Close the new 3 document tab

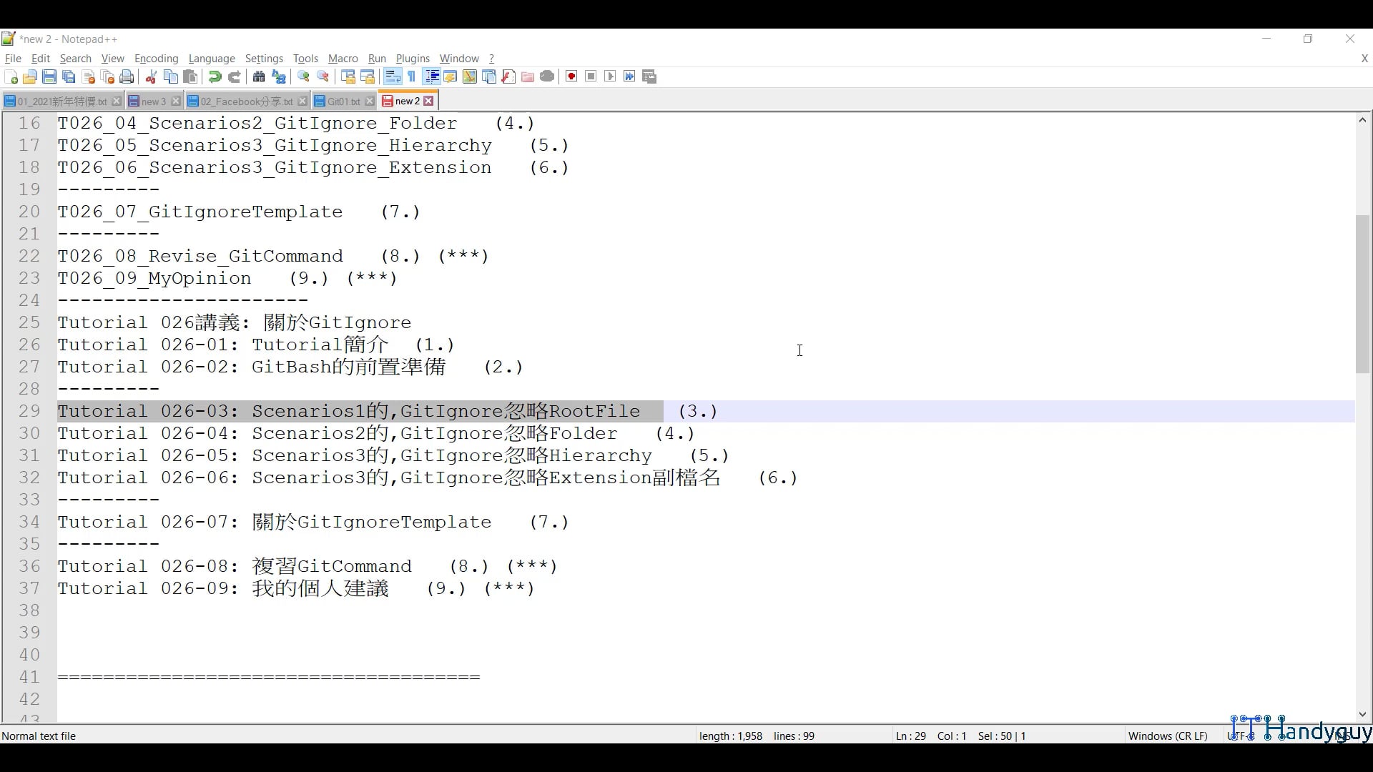pos(177,101)
